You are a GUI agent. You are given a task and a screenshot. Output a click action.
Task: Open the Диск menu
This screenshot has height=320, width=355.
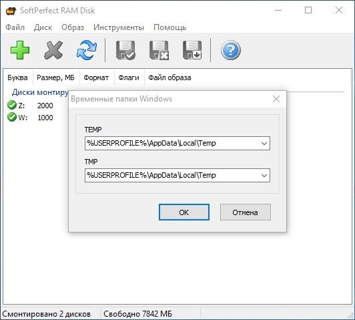43,27
